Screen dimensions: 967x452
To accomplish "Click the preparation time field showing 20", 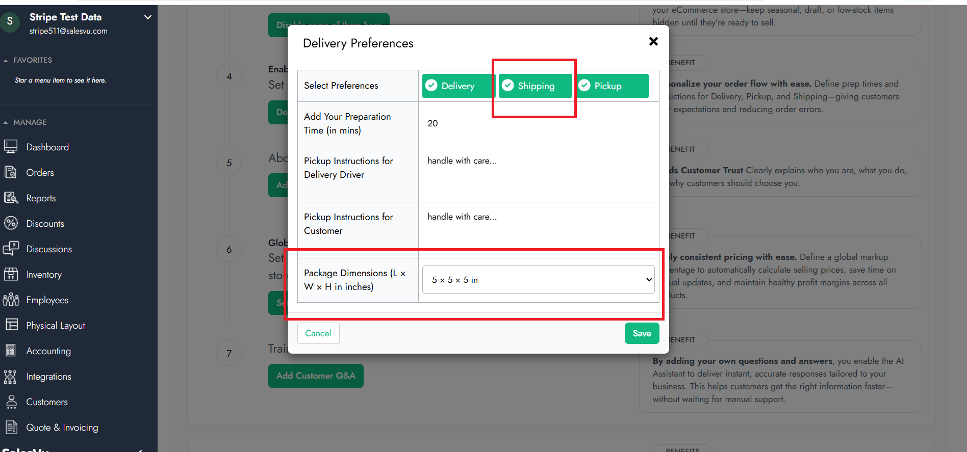I will (539, 124).
